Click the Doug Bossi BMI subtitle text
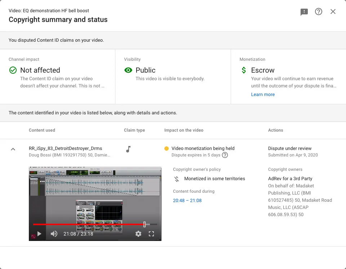Screen dimensions: 346x269 [x=69, y=155]
